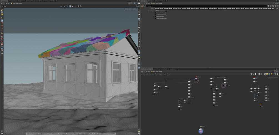279x135 pixels.
Task: Open the Material Palette tab
Action: click(164, 69)
